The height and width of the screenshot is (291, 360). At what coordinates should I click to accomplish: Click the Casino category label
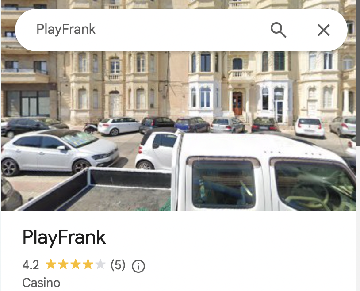41,283
